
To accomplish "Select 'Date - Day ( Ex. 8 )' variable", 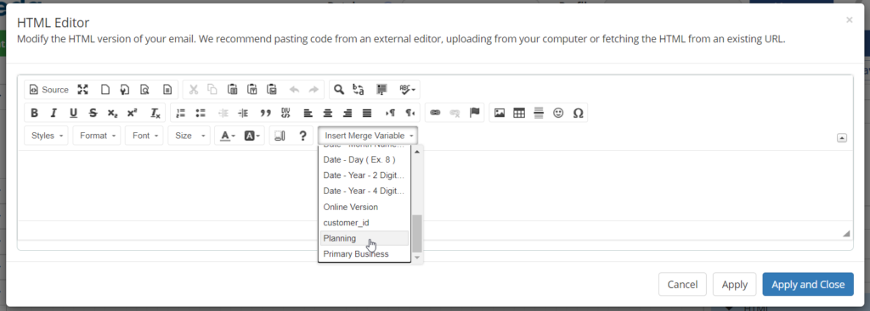I will (364, 159).
